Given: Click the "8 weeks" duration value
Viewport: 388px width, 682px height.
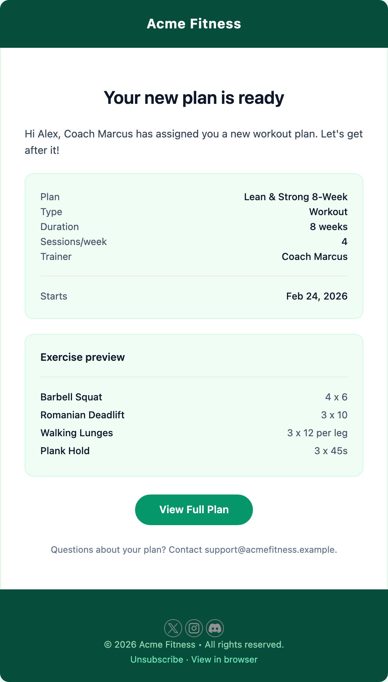Looking at the screenshot, I should 329,227.
